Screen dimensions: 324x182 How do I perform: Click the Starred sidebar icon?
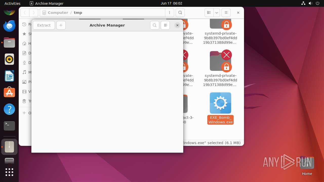point(24,34)
